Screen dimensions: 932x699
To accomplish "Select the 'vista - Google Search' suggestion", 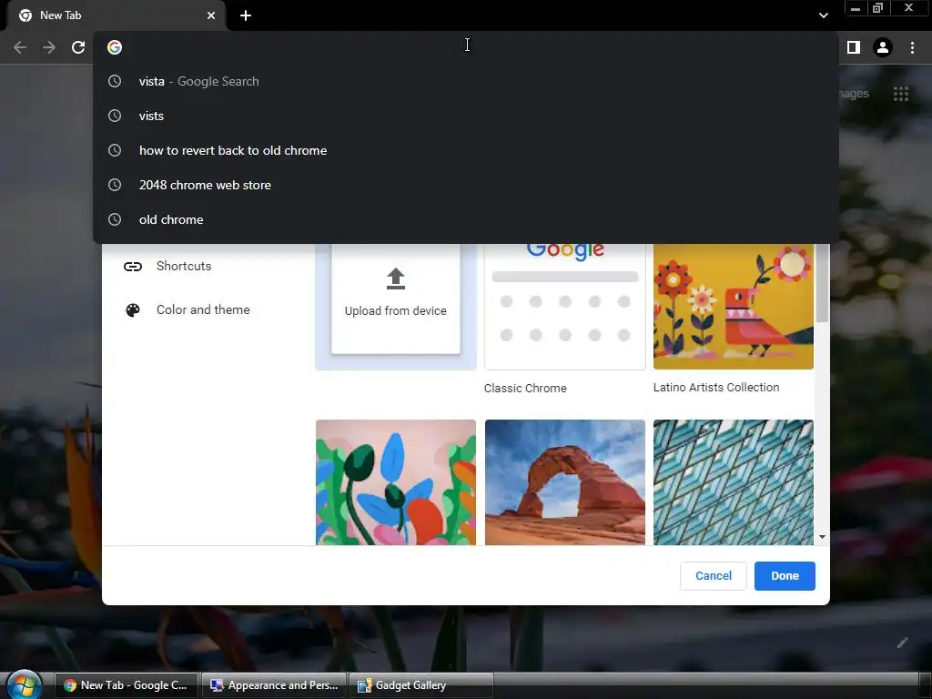I will 466,81.
